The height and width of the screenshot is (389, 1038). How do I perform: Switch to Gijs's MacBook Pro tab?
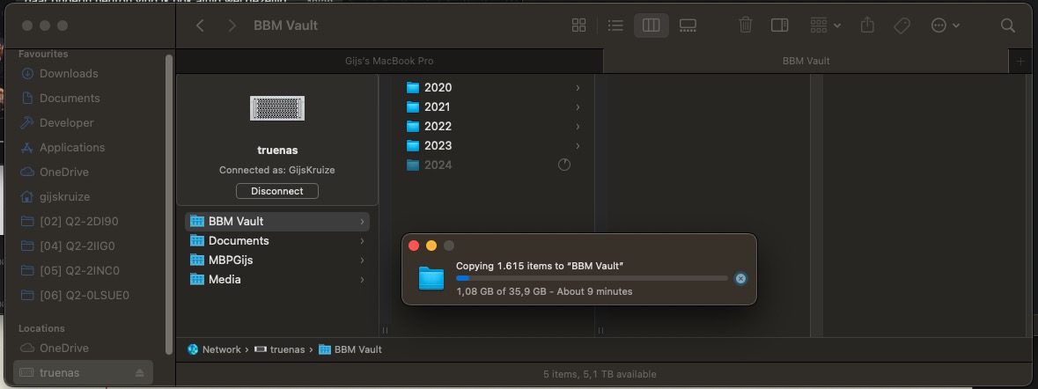tap(389, 61)
